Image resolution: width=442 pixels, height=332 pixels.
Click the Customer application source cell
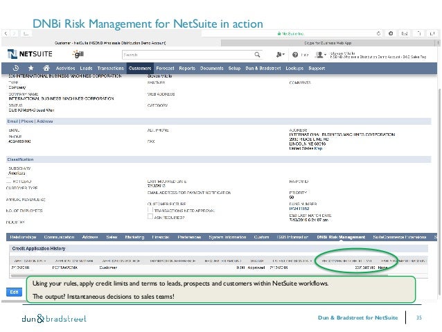108,268
